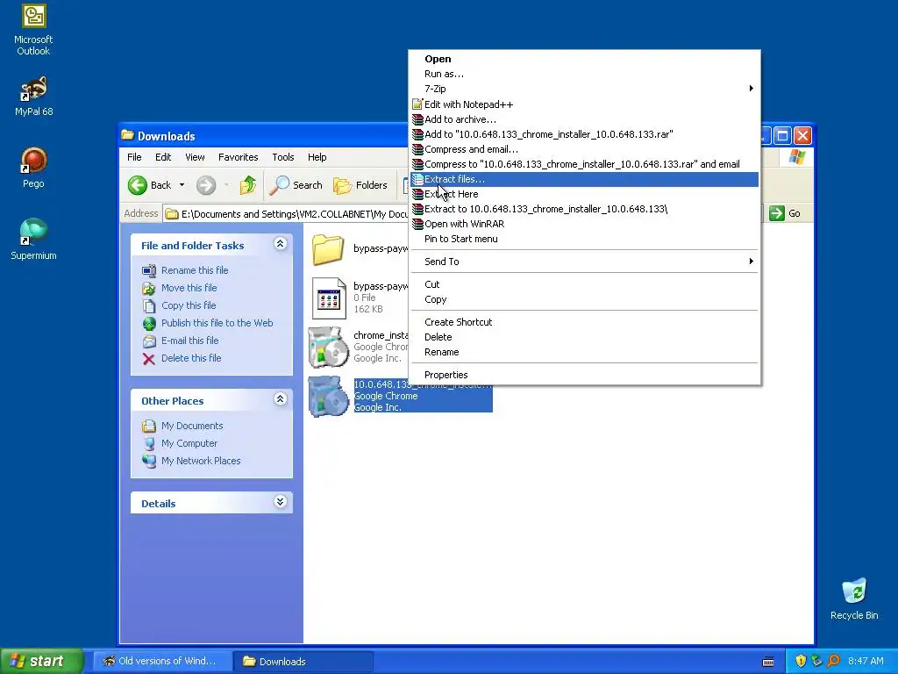
Task: Open the File menu
Action: point(134,157)
